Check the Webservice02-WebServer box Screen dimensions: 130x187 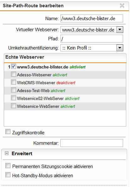pyautogui.click(x=14, y=98)
